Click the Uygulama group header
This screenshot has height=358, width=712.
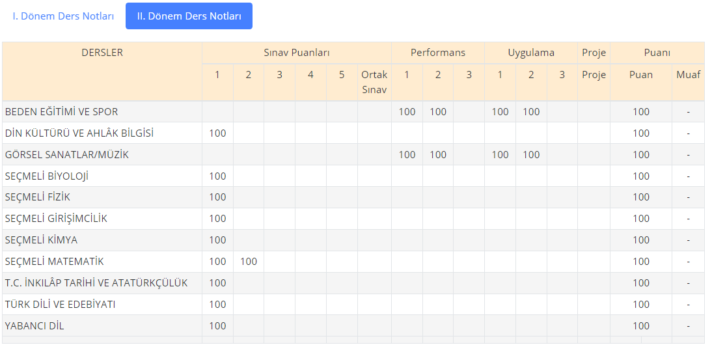[x=531, y=53]
